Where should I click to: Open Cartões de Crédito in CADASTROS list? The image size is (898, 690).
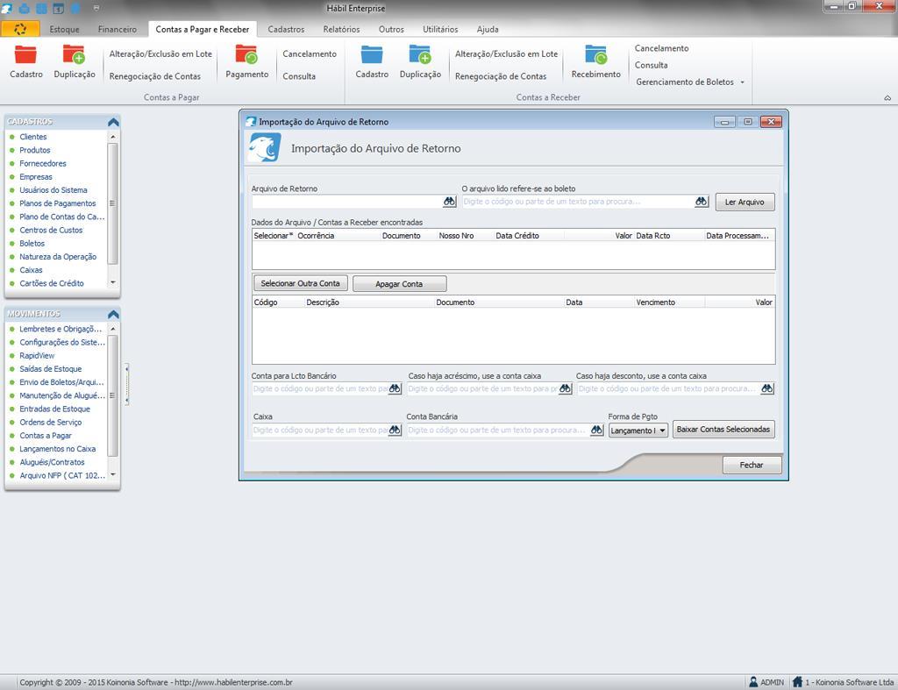52,283
